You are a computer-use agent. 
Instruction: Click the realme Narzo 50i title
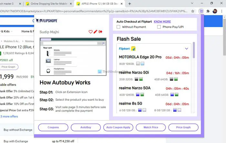pyautogui.click(x=134, y=73)
